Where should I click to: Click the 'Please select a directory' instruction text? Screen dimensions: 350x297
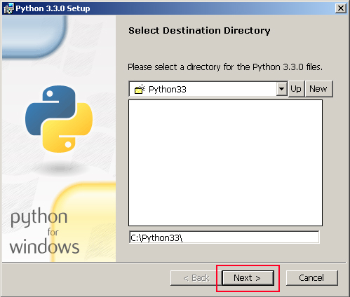pos(225,67)
